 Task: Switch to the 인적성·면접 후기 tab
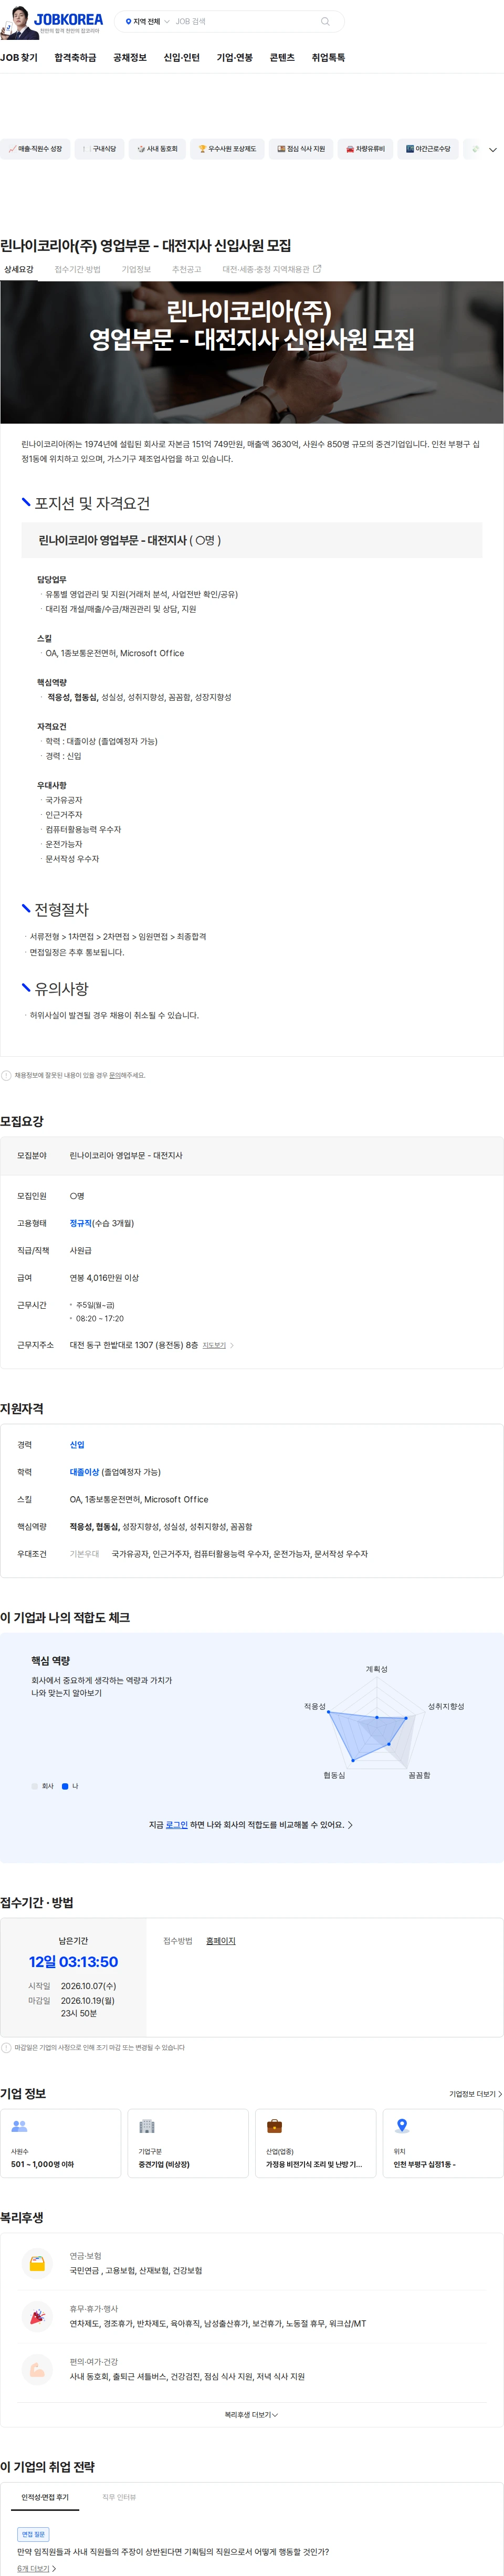[x=45, y=2497]
